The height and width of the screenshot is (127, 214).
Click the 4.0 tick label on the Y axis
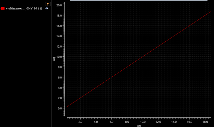pyautogui.click(x=60, y=88)
